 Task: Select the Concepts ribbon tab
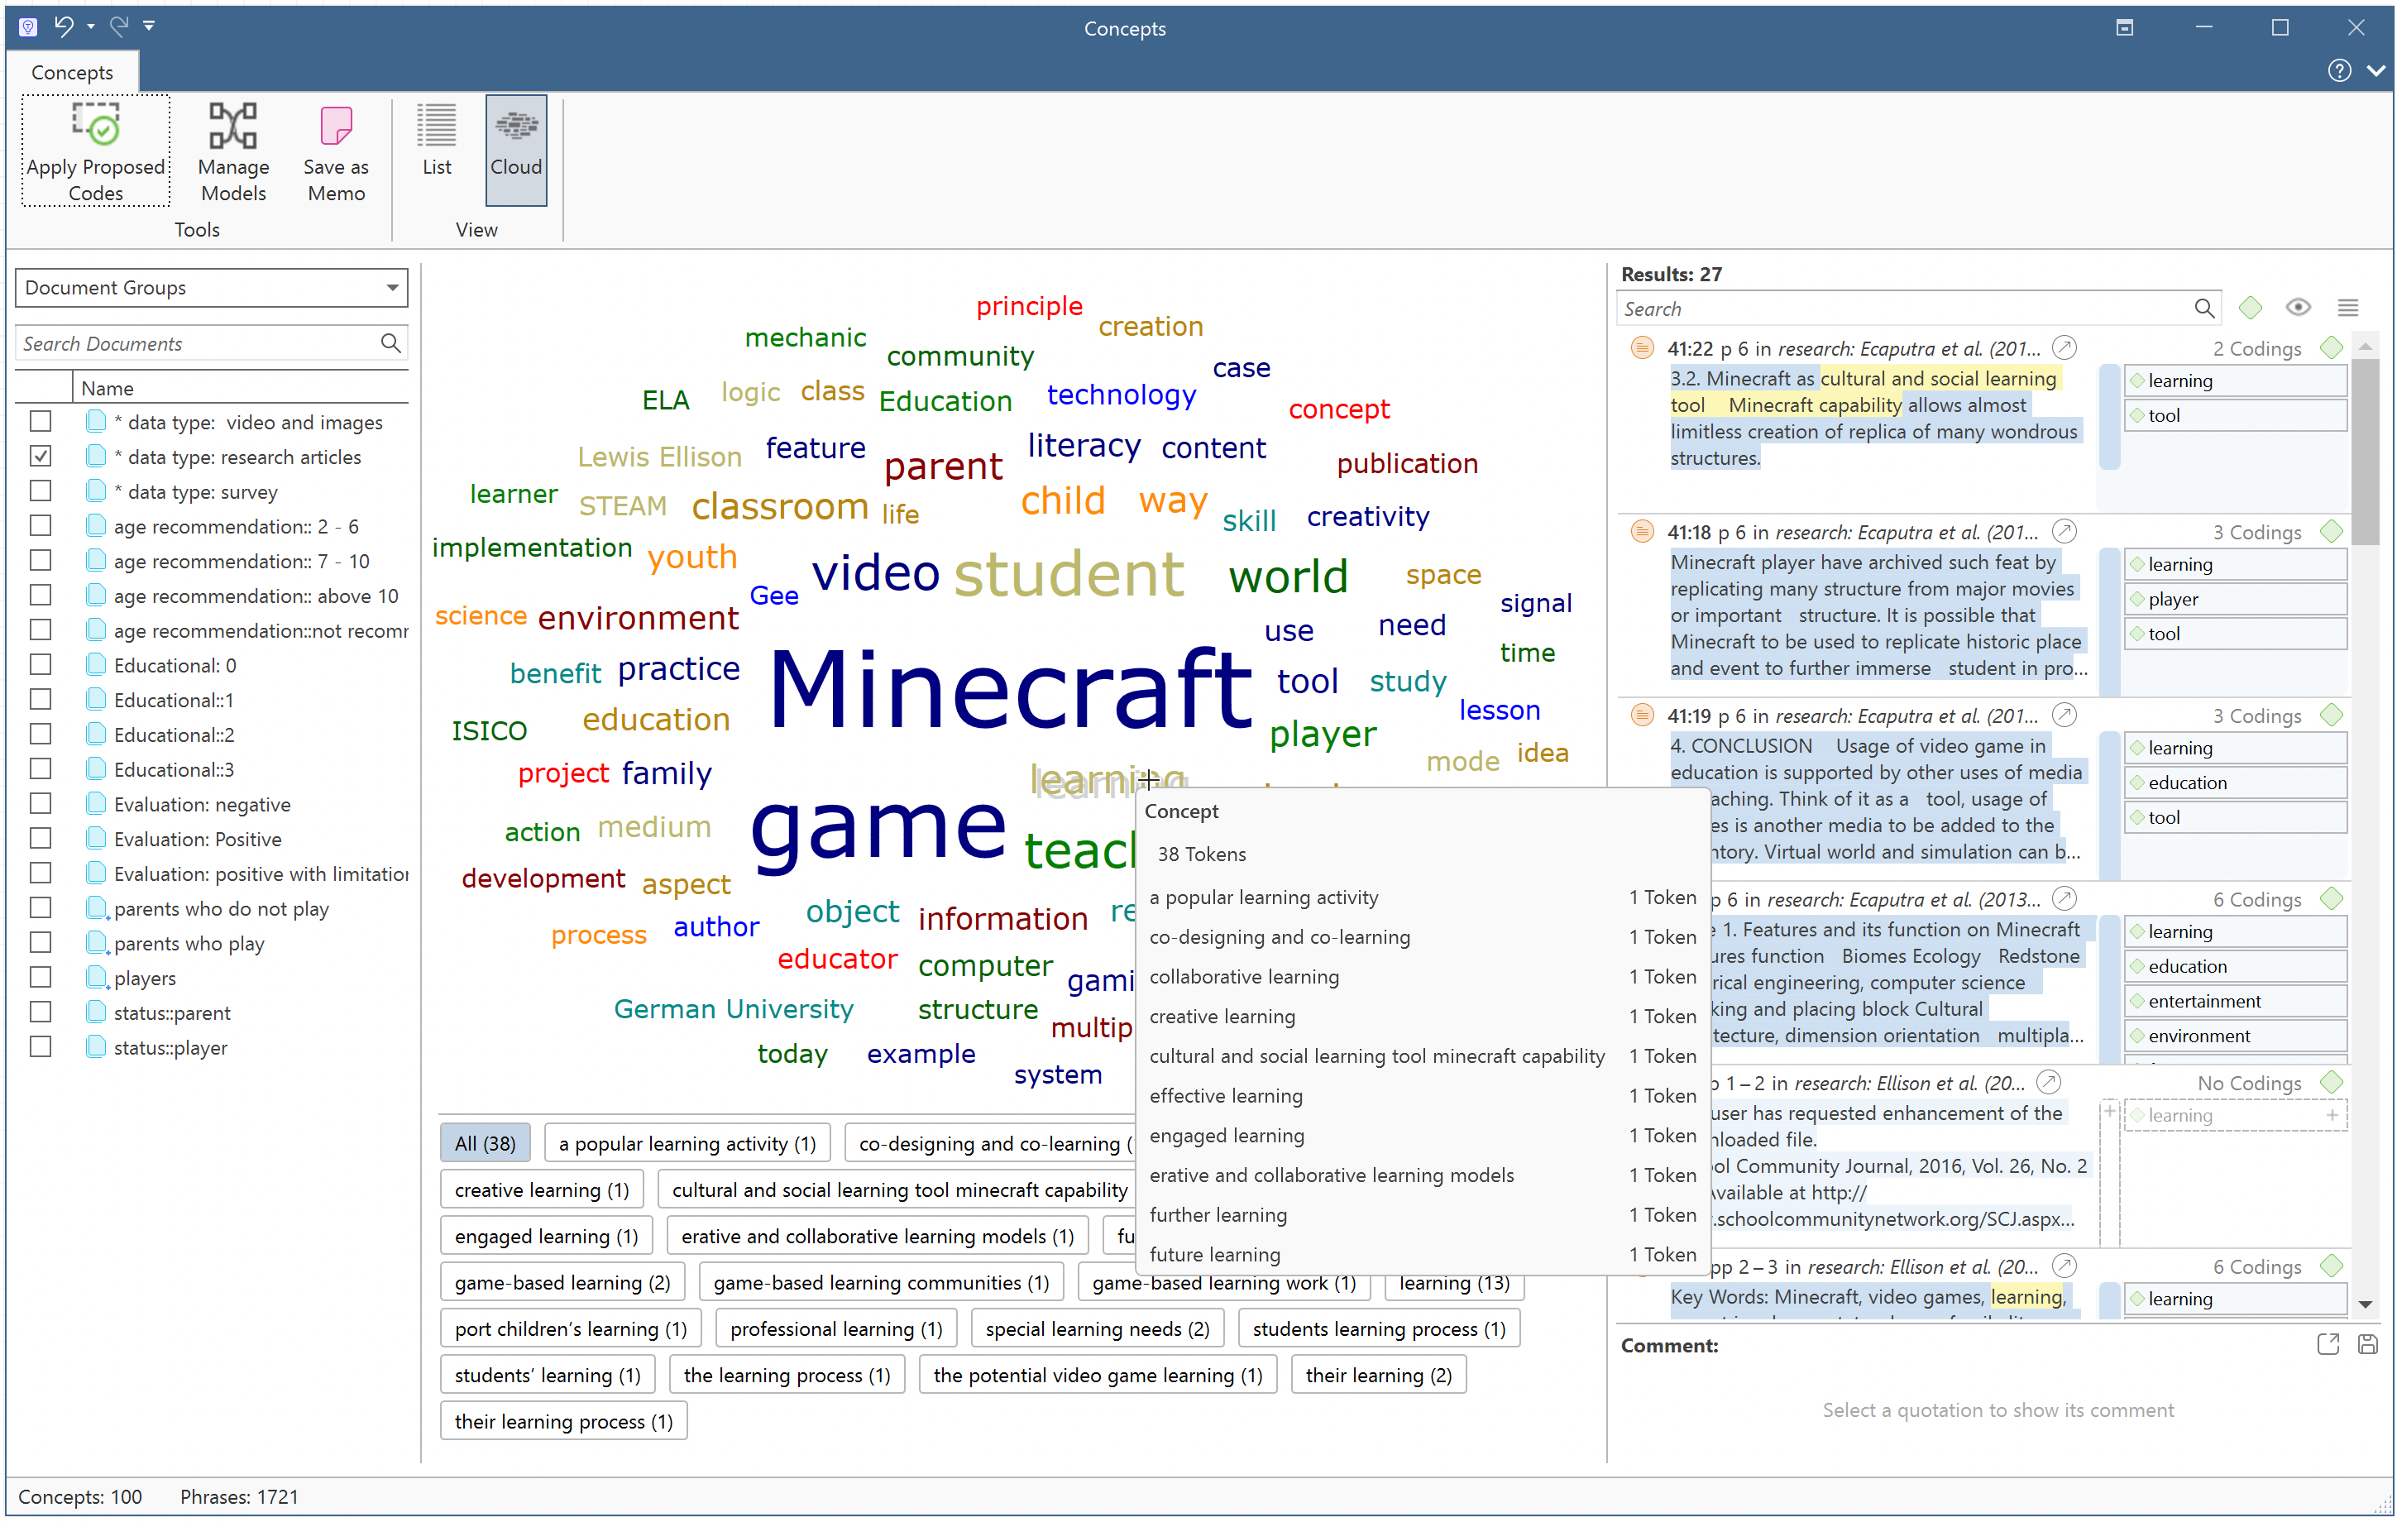(72, 73)
